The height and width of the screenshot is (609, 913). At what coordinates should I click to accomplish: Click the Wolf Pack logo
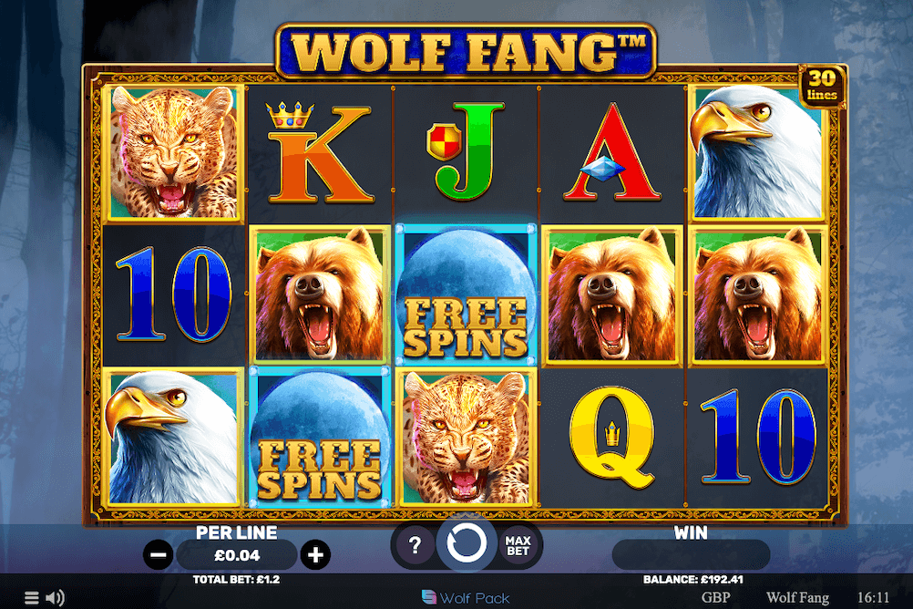tap(466, 598)
